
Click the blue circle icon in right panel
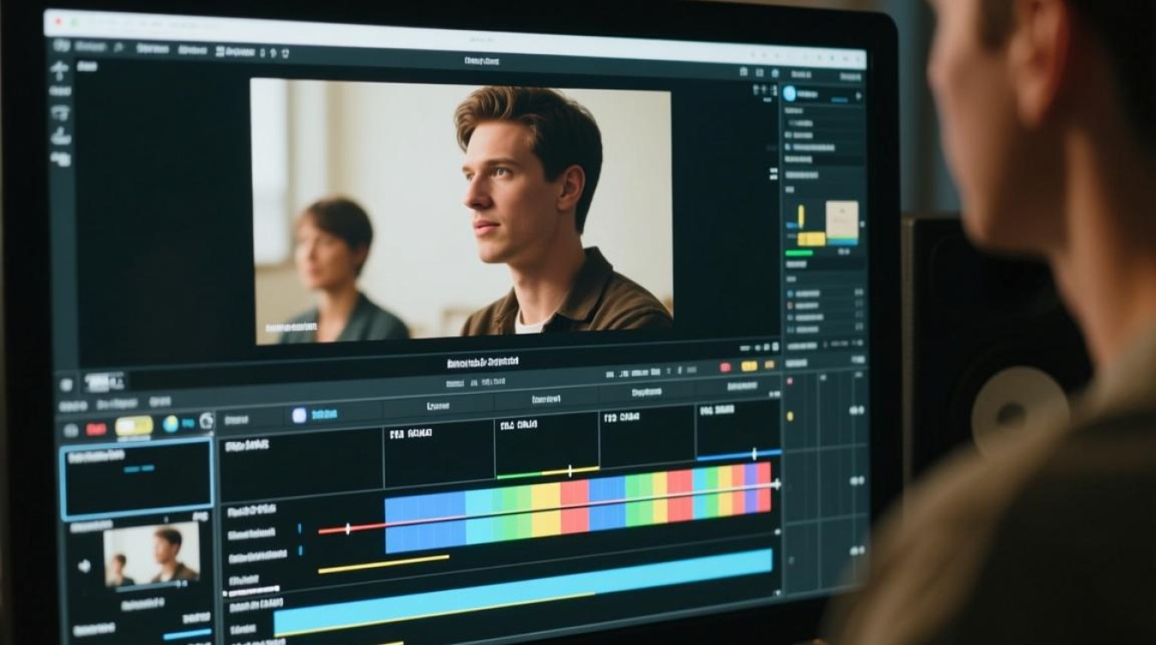[790, 93]
